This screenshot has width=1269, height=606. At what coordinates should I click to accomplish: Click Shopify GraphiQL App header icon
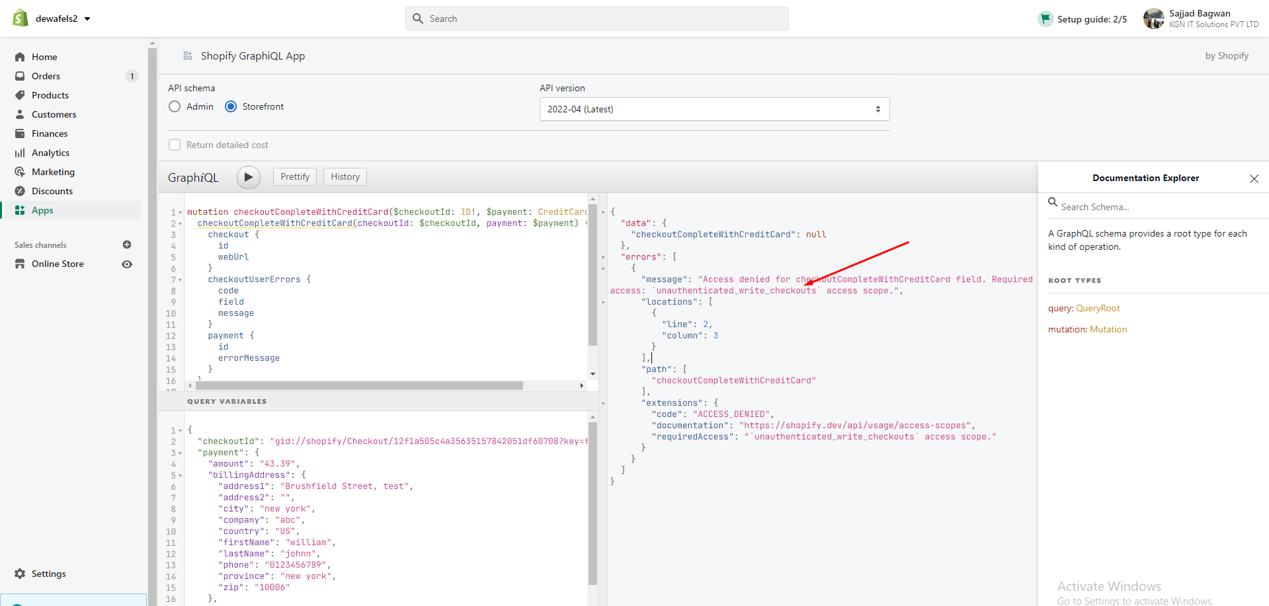coord(188,56)
